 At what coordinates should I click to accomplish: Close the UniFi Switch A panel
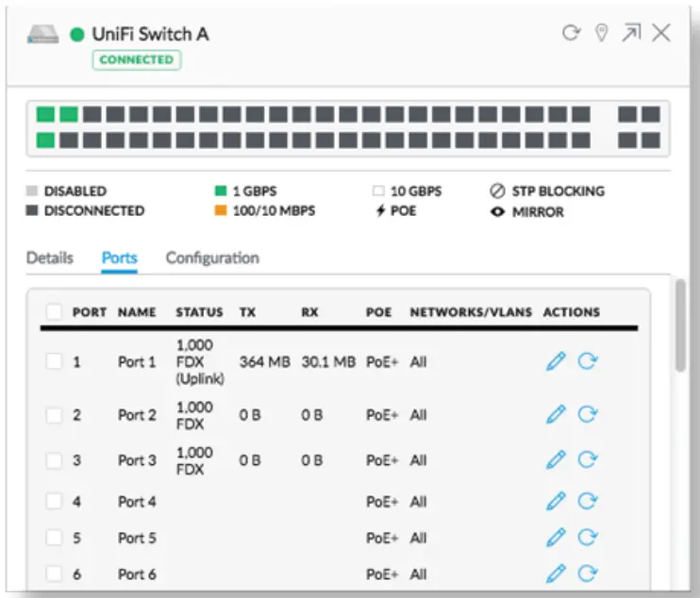point(661,33)
